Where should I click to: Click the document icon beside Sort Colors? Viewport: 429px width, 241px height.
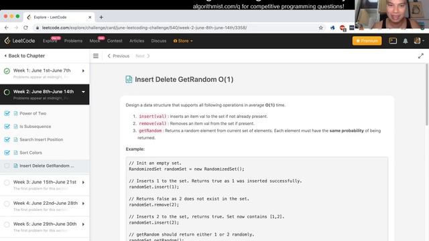point(15,153)
